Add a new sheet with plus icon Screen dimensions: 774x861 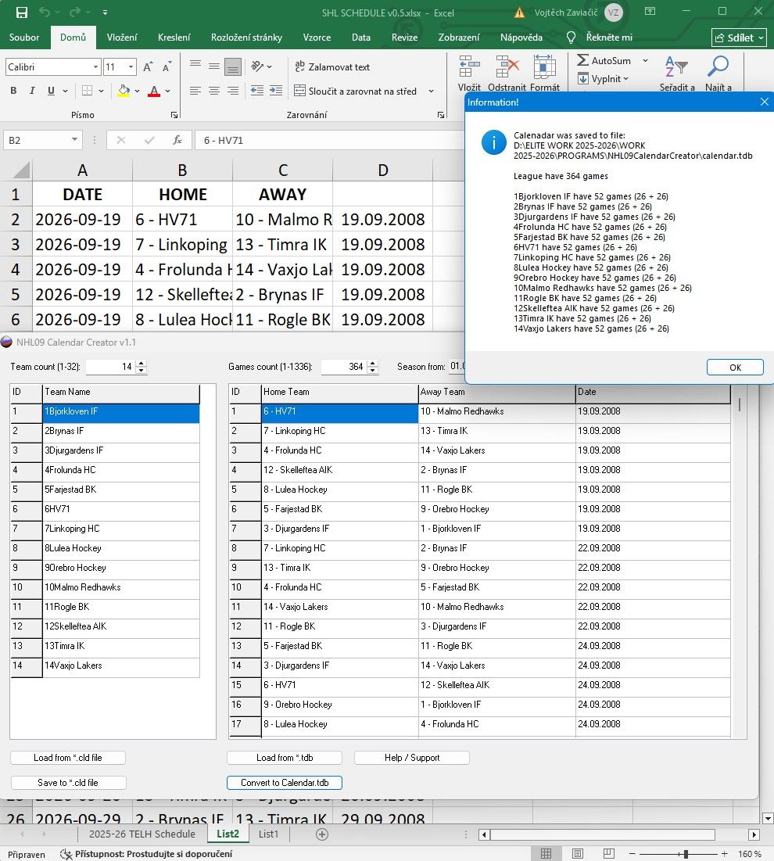(322, 834)
